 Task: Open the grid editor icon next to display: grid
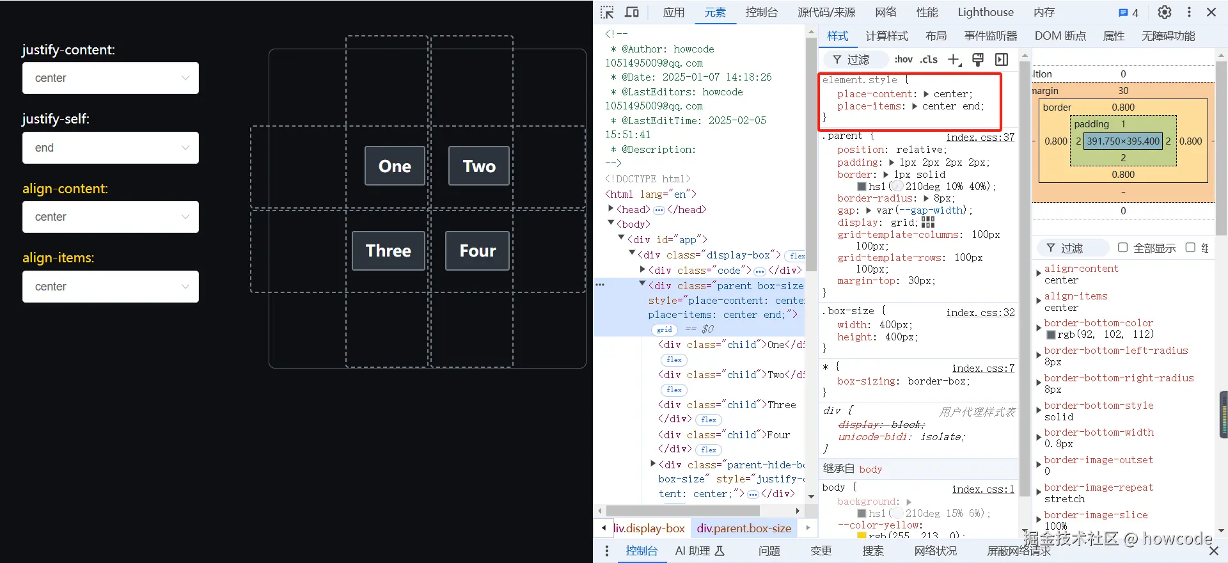click(928, 223)
